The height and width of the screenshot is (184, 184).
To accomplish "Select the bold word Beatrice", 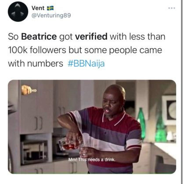I will [39, 36].
